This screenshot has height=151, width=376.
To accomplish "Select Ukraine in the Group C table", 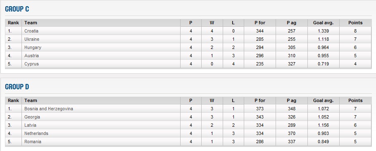I will 32,39.
